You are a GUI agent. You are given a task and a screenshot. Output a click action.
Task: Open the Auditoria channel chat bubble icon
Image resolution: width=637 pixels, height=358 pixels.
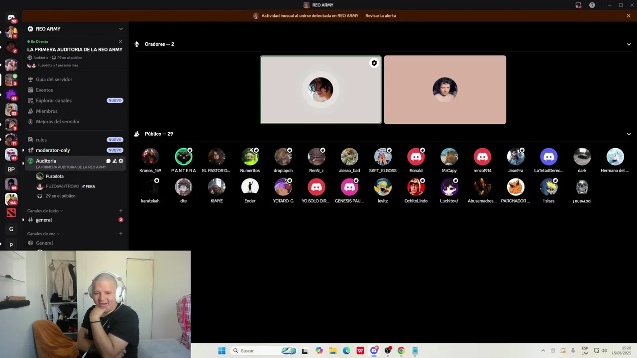(108, 161)
